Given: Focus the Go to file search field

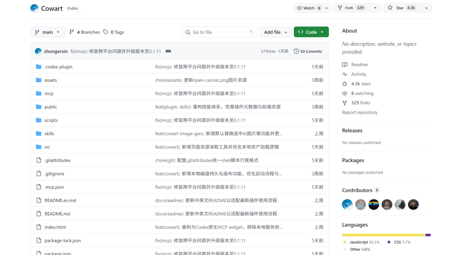Looking at the screenshot, I should (x=219, y=32).
